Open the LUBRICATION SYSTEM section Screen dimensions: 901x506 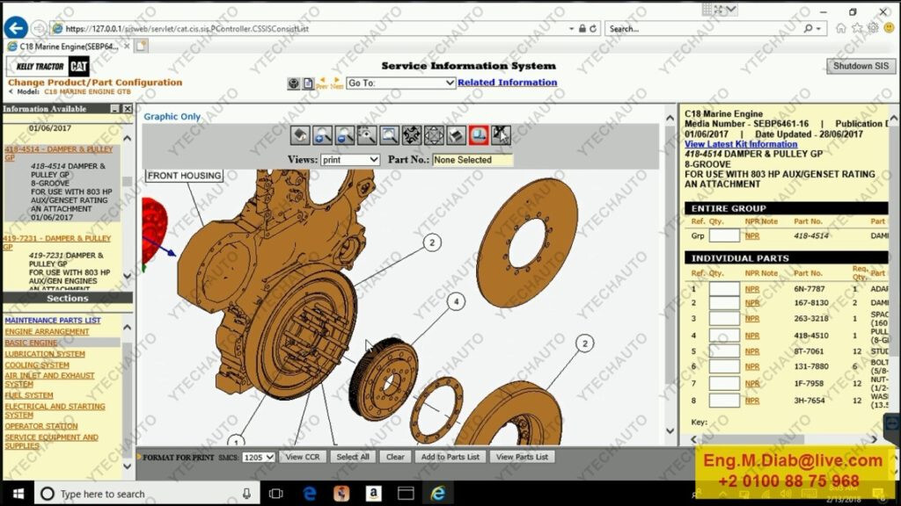tap(45, 354)
